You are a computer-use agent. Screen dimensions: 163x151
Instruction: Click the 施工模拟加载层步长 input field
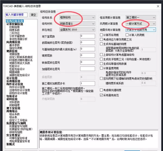pos(87,84)
